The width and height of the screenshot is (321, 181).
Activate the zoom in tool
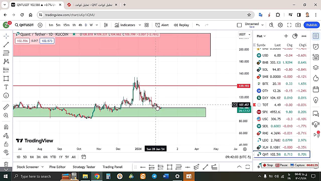[x=6, y=115]
